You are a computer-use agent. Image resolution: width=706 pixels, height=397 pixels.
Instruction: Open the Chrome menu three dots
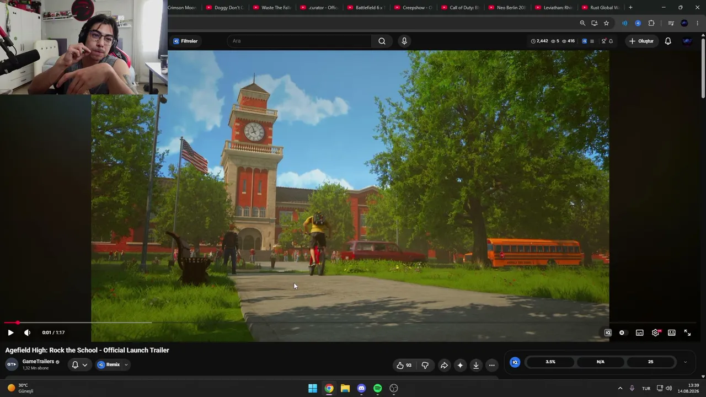pyautogui.click(x=698, y=23)
